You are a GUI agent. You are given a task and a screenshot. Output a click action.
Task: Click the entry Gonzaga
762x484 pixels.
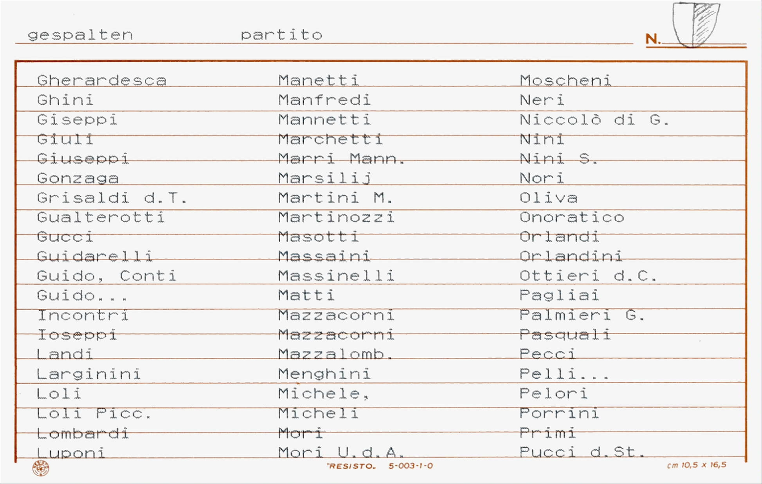[x=78, y=179]
